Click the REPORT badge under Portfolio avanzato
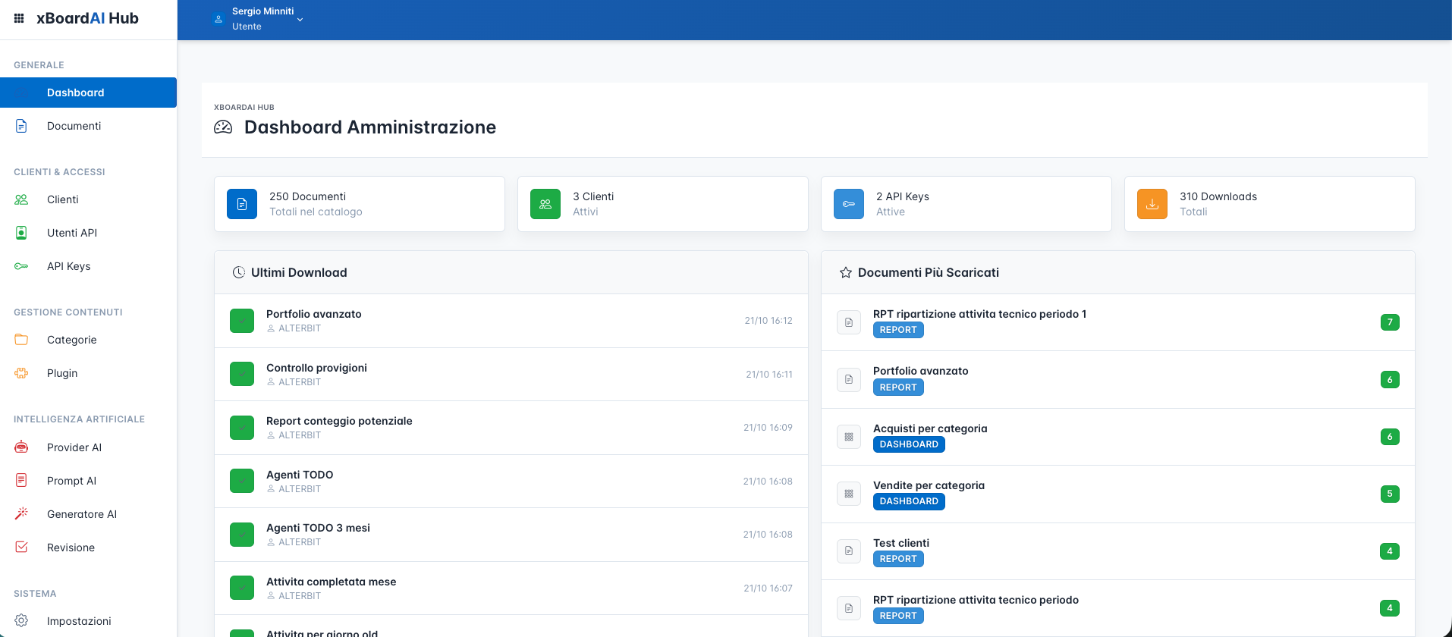1452x637 pixels. (898, 388)
